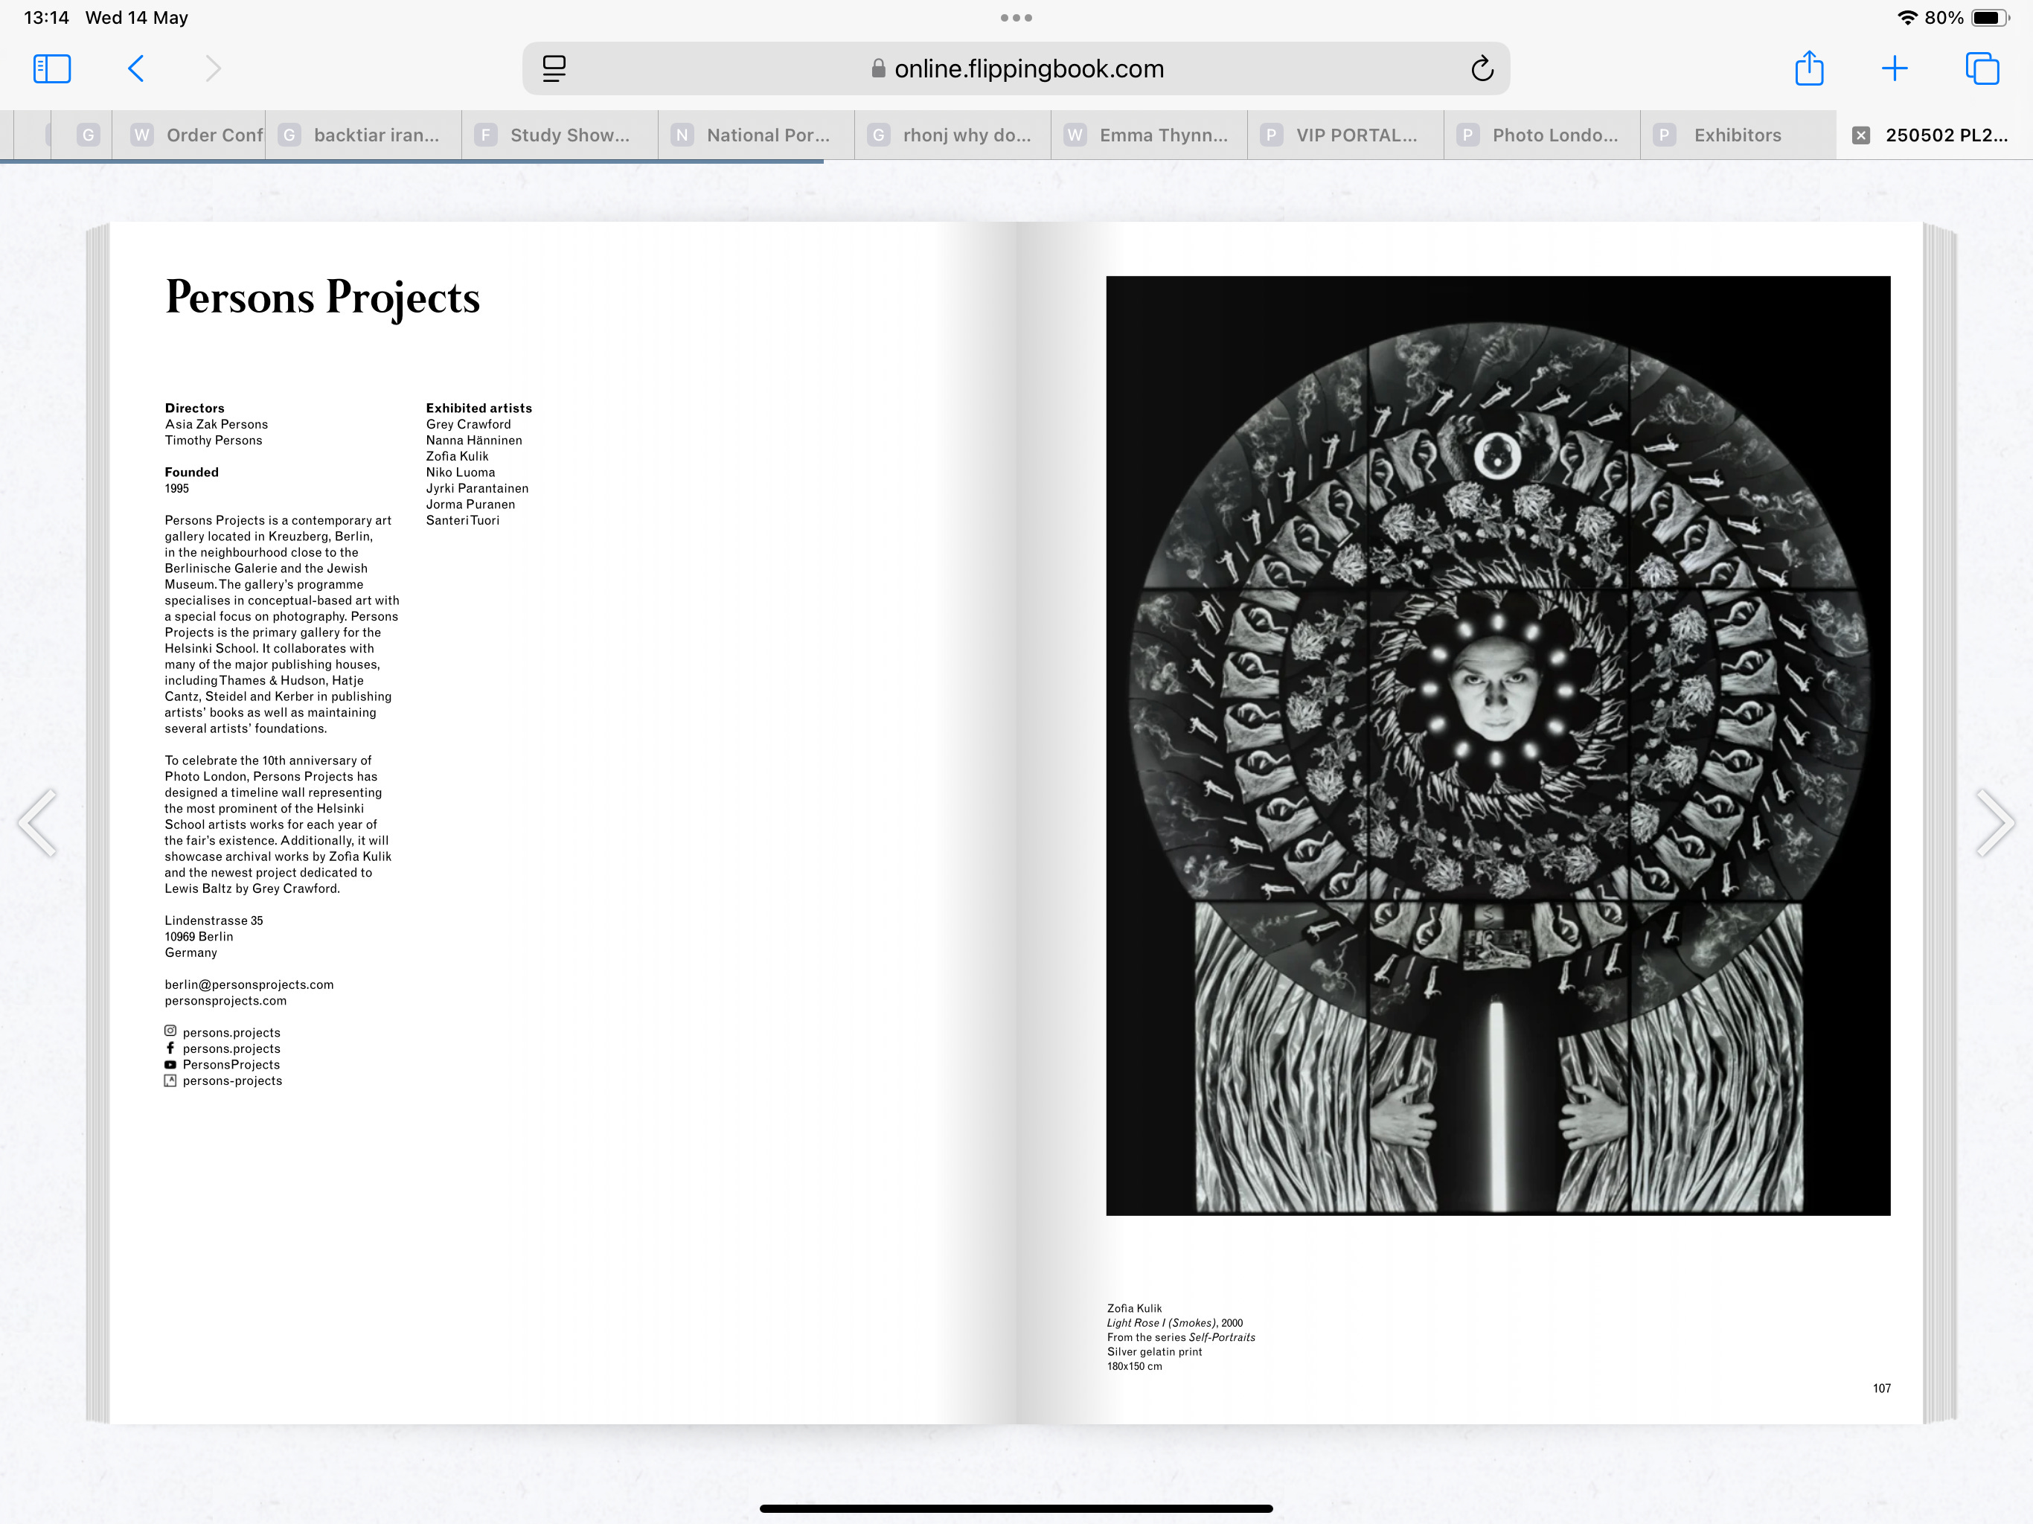
Task: Close the 250502 PL2 tab
Action: click(1860, 135)
